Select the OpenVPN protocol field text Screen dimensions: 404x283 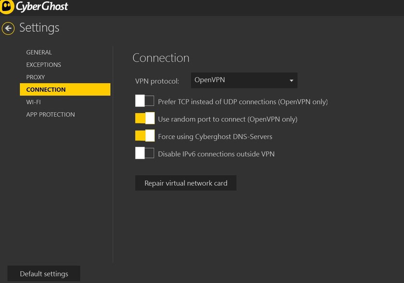(210, 80)
